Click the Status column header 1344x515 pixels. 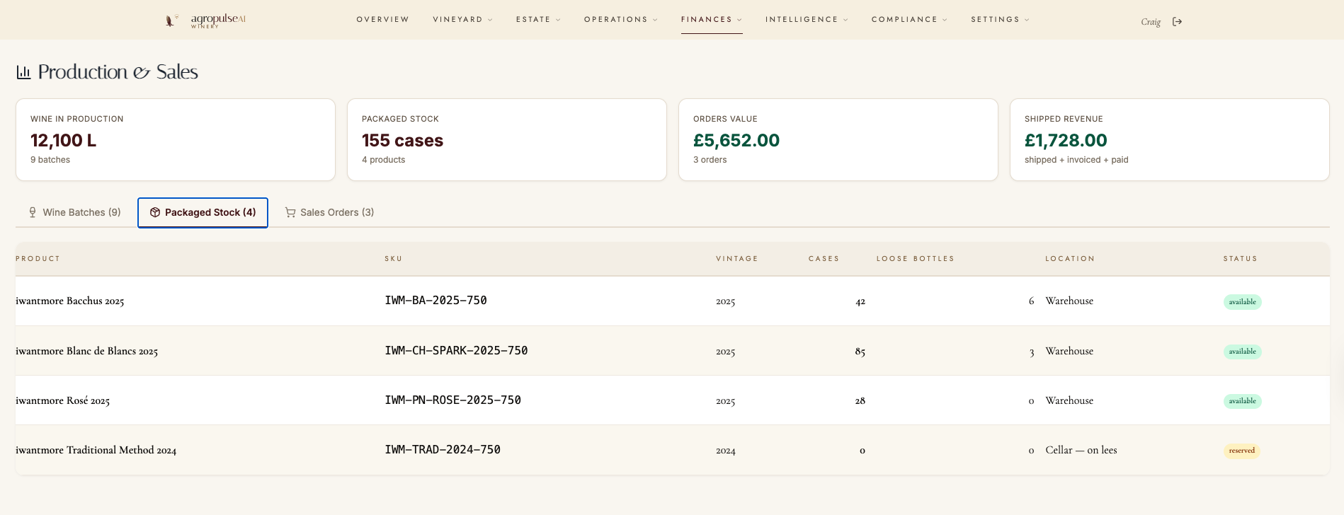tap(1240, 259)
